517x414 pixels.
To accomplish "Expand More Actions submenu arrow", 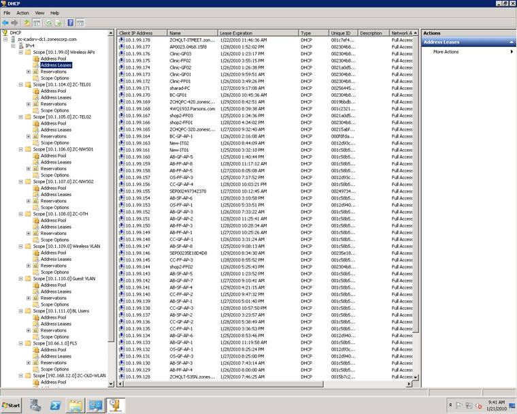I will [x=511, y=52].
